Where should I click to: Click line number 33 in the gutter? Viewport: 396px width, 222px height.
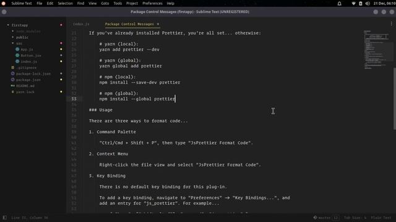coord(74,99)
